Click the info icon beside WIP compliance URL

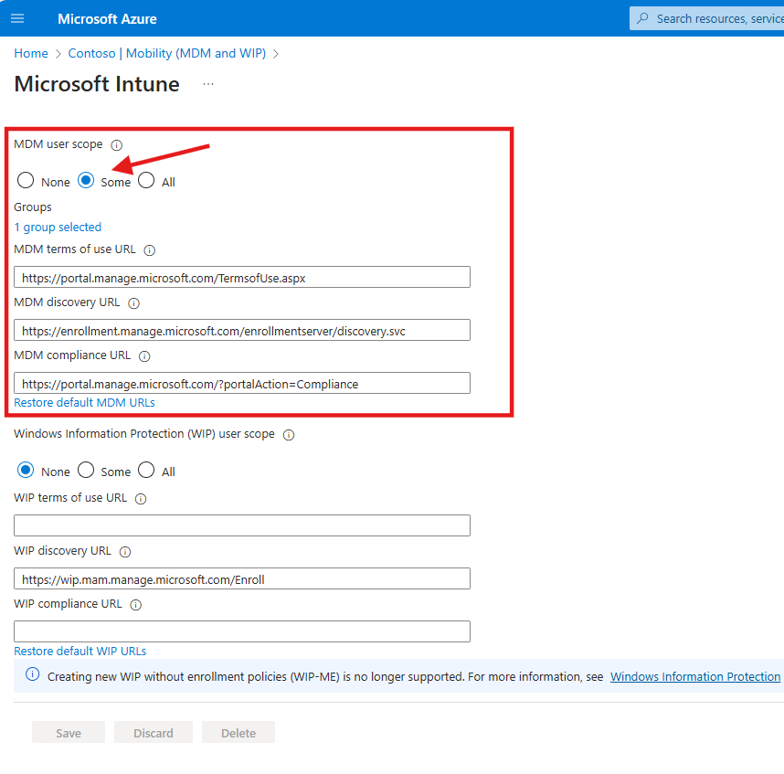click(136, 605)
